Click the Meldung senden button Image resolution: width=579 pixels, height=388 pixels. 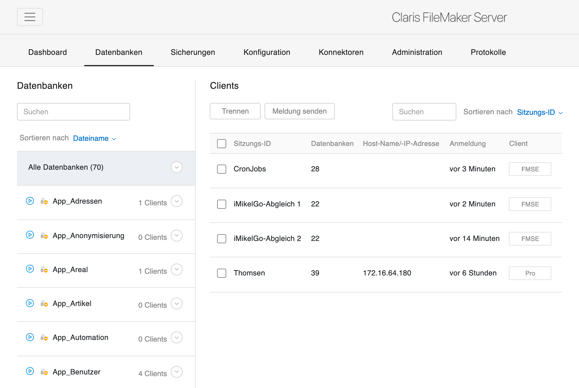click(300, 111)
